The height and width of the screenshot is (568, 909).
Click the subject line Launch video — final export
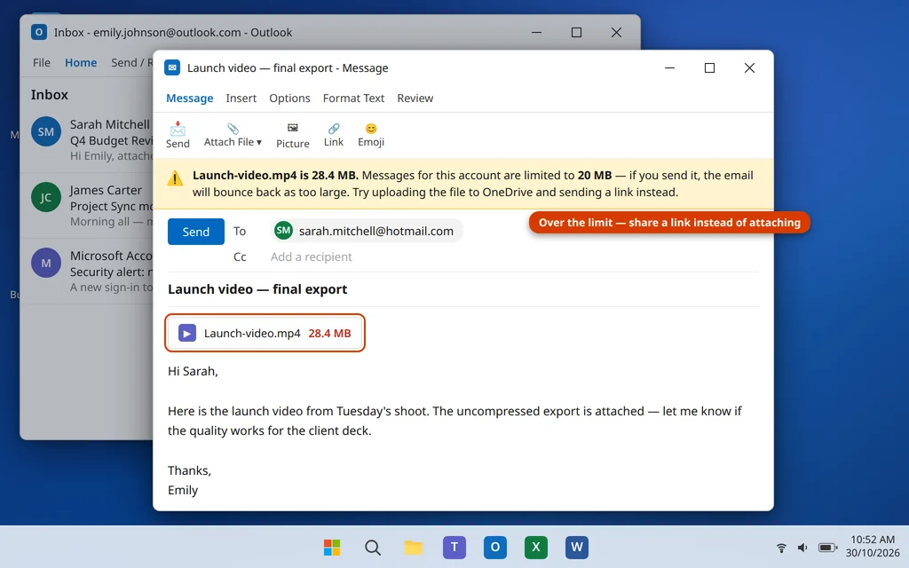pos(257,289)
